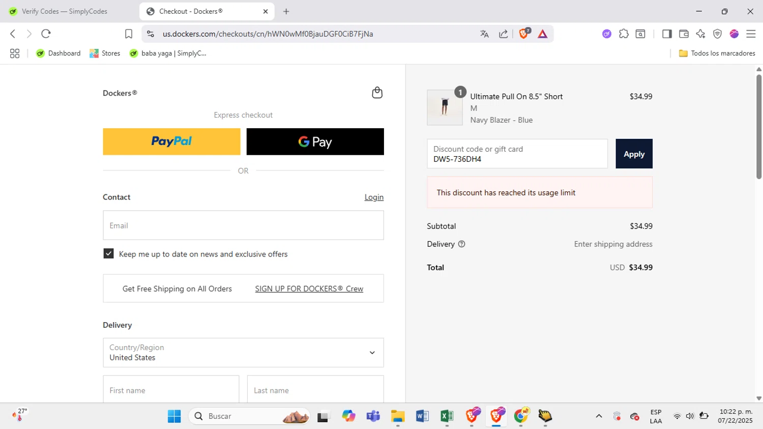This screenshot has height=429, width=763.
Task: Open the Dashboard bookmark
Action: click(58, 53)
